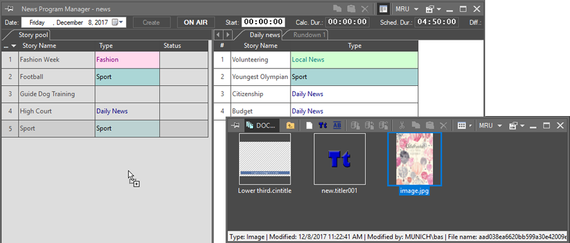The image size is (570, 243).
Task: Click the Youngest Olympian story
Action: [260, 77]
